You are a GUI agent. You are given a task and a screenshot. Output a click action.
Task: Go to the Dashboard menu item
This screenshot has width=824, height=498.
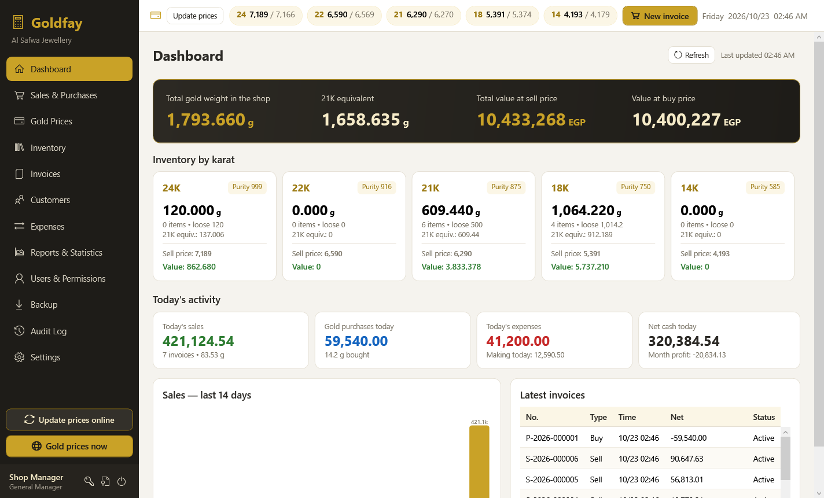coord(69,69)
